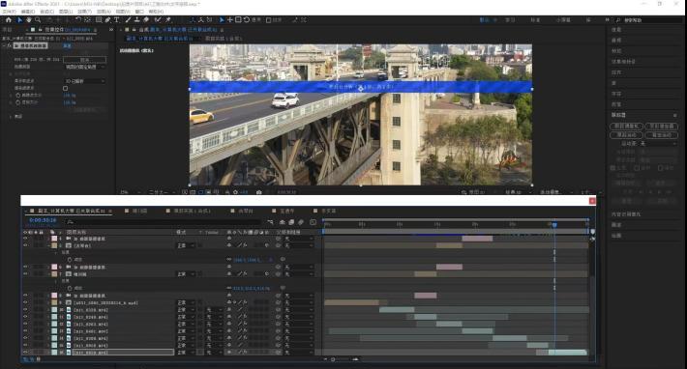687x369 pixels.
Task: Select the Puppet Pin tool
Action: pyautogui.click(x=168, y=19)
